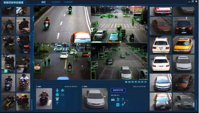
Task: Open the dim tab right after 实时
Action: pos(56,2)
